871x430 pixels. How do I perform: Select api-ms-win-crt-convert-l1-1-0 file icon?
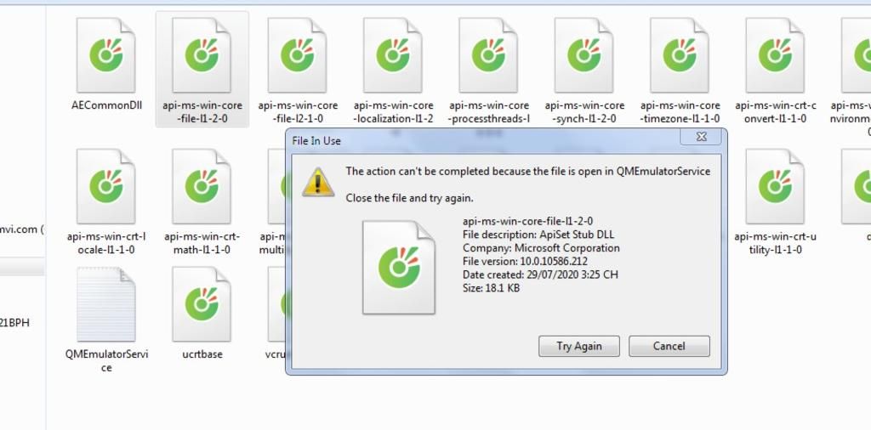coord(775,55)
